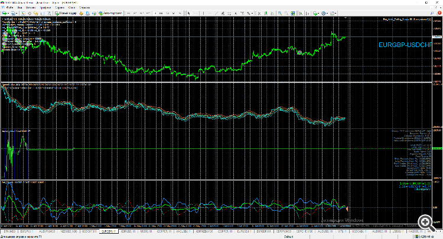Select the vertical line drawing tool
This screenshot has height=239, width=443.
tap(203, 13)
